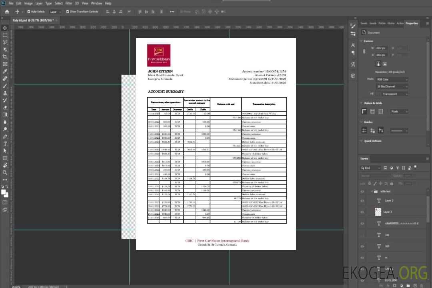The width and height of the screenshot is (432, 288).
Task: Select the History Brush tool
Action: tap(5, 100)
